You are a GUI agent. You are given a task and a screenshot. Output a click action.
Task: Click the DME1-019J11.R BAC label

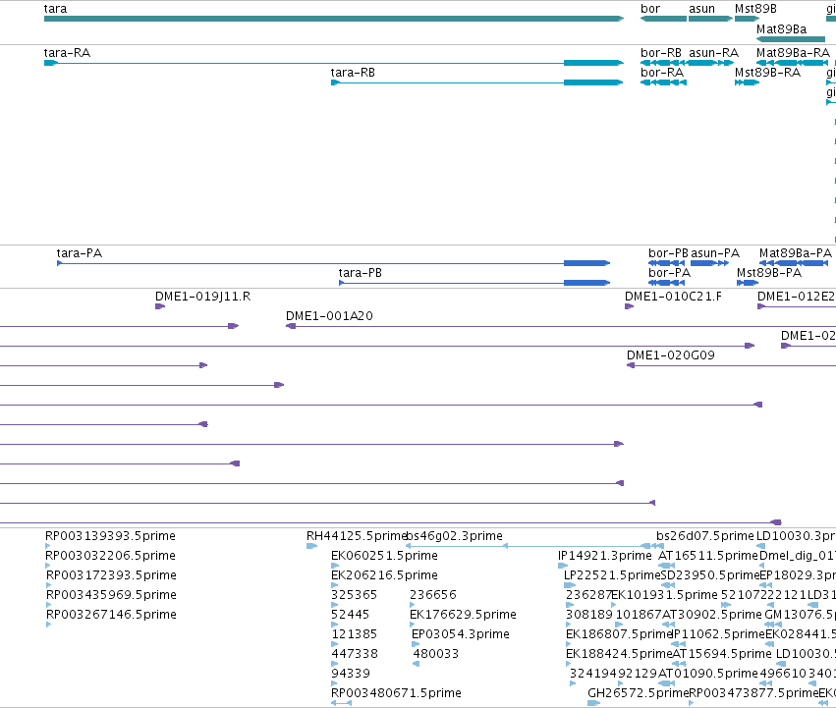tap(202, 297)
